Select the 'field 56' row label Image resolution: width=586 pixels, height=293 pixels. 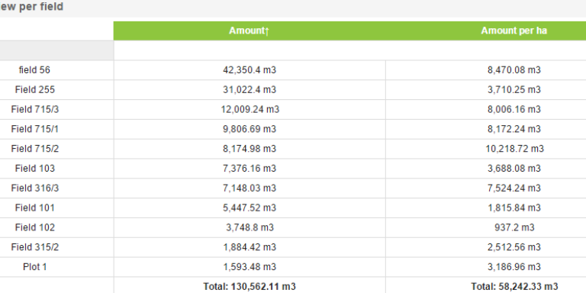[x=35, y=70]
